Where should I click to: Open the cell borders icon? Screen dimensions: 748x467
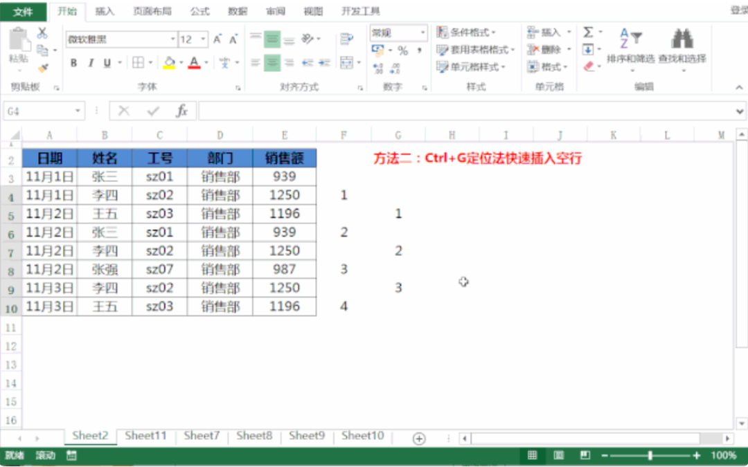point(139,62)
